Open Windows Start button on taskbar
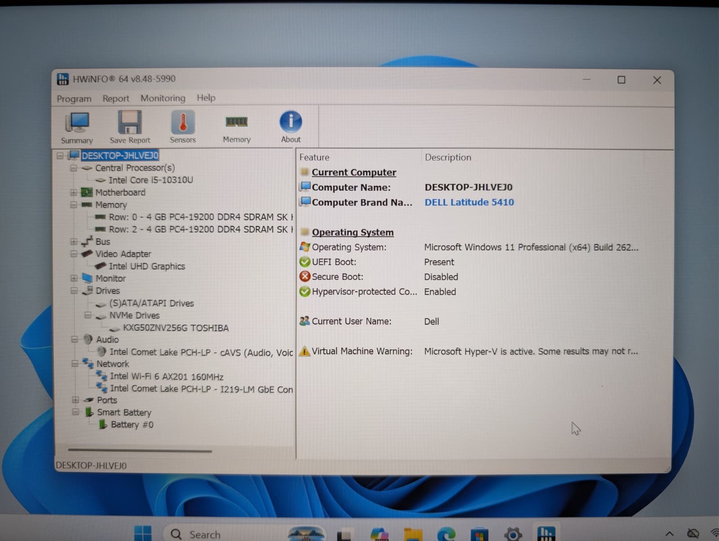The height and width of the screenshot is (541, 719). click(x=143, y=533)
